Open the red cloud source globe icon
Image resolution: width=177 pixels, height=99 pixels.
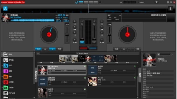pyautogui.click(x=6, y=82)
